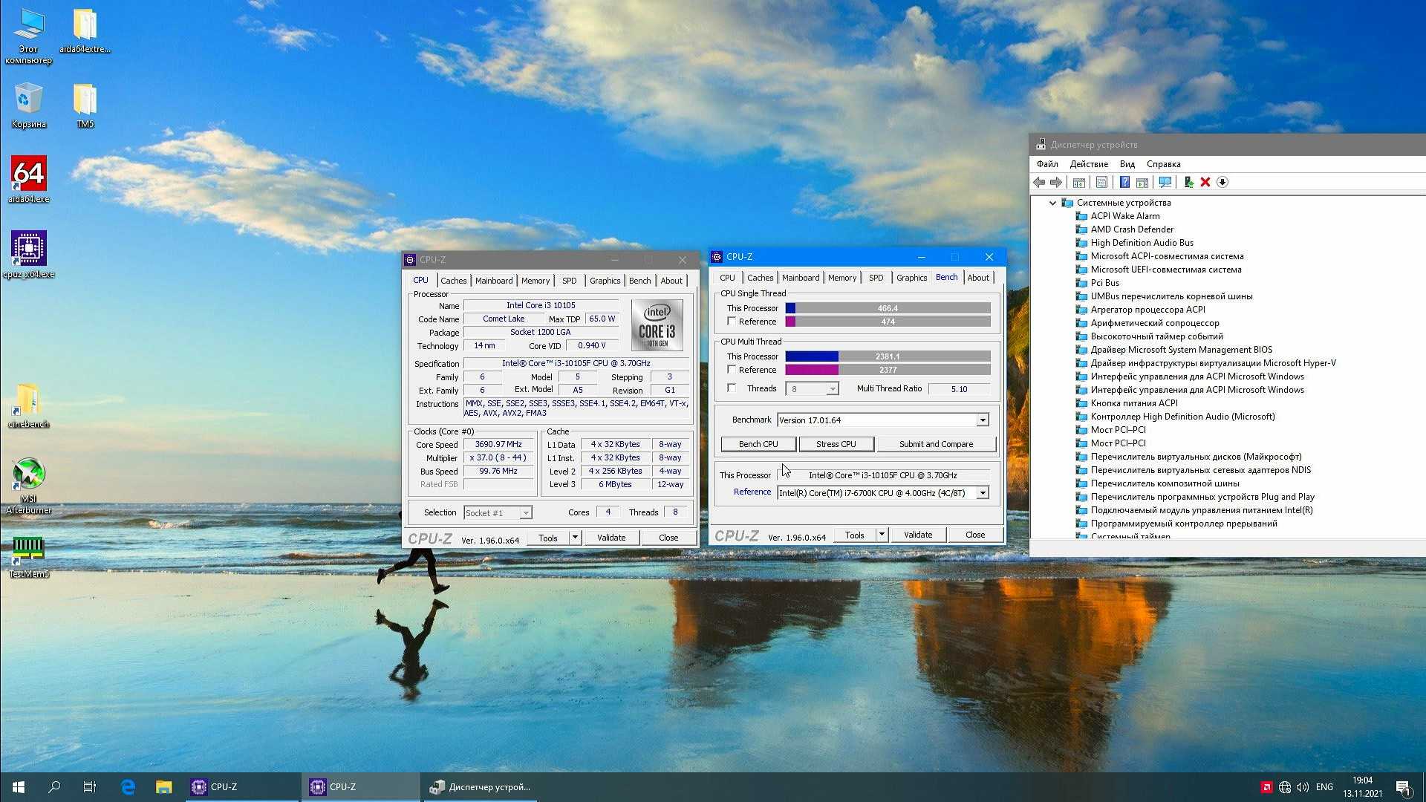Click the Multi Thread This Processor score bar
1426x802 pixels.
887,356
